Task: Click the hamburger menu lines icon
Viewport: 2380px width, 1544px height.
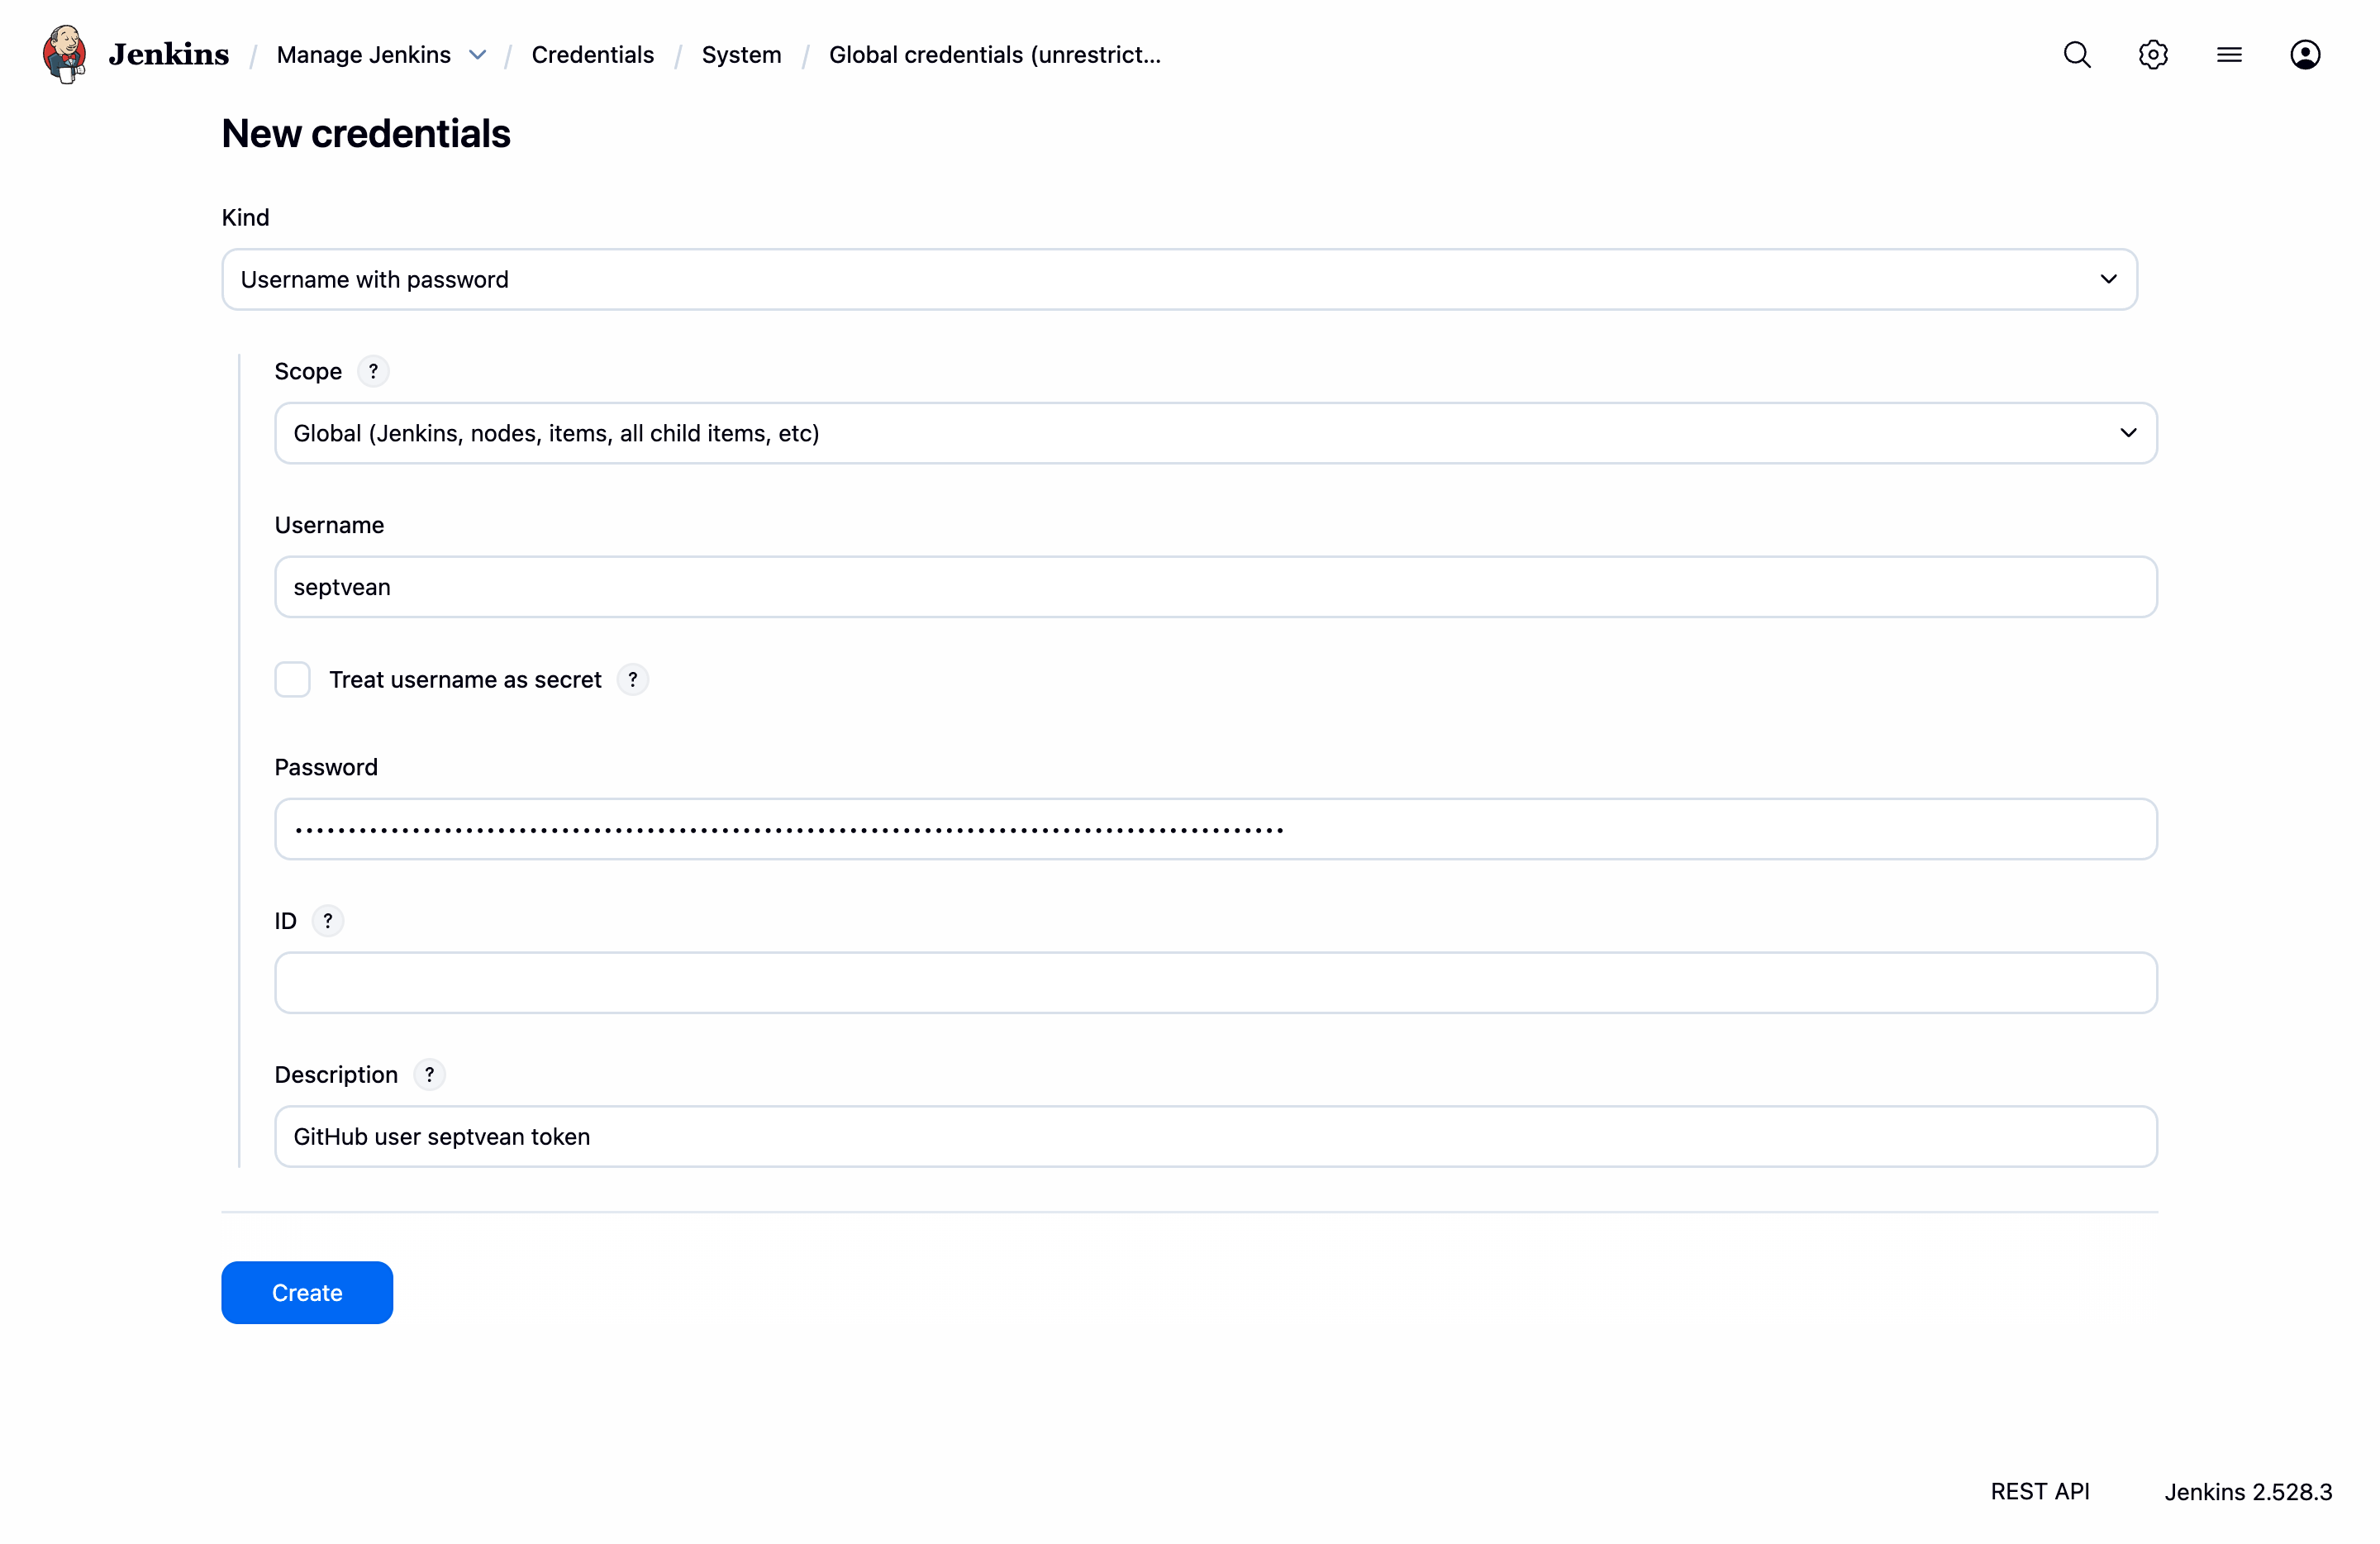Action: pos(2229,54)
